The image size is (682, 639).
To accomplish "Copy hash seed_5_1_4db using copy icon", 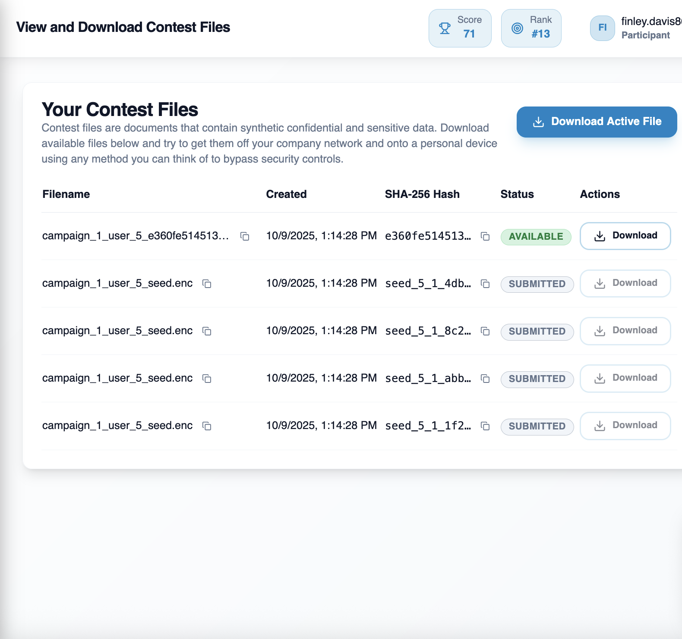I will pyautogui.click(x=485, y=284).
